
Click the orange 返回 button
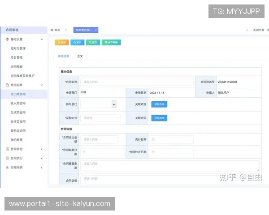click(x=62, y=43)
